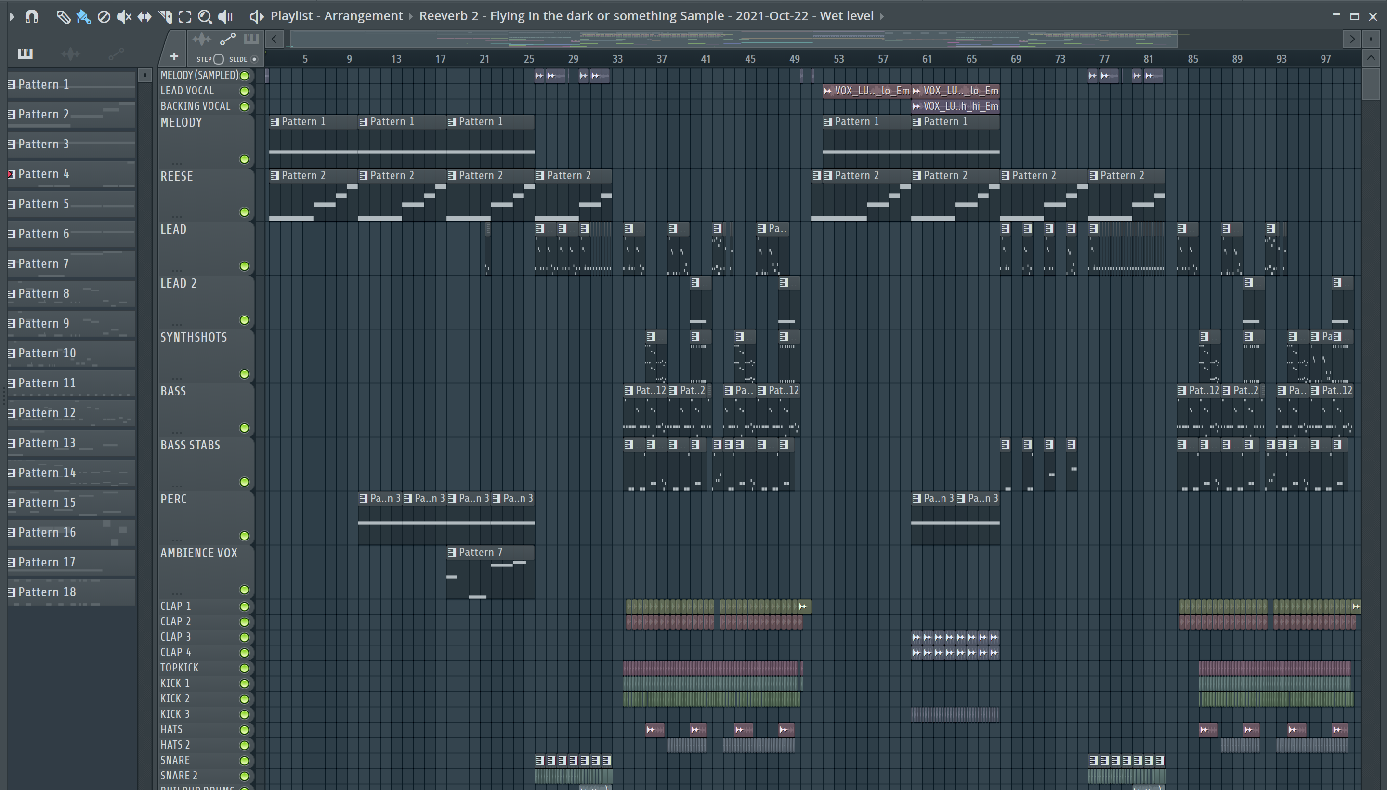Screen dimensions: 1387x790
Task: Select the PERC track header
Action: click(206, 518)
